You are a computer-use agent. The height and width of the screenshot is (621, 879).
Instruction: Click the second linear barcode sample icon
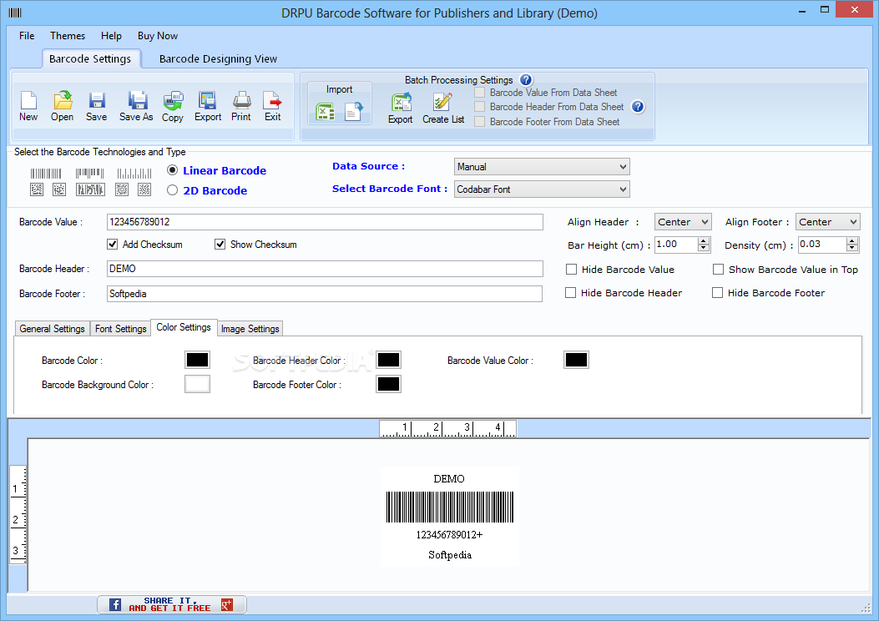(89, 174)
